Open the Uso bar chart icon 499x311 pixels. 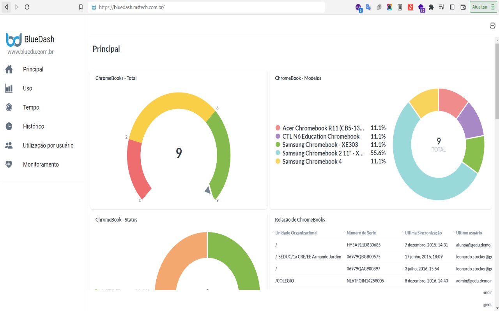pos(9,88)
